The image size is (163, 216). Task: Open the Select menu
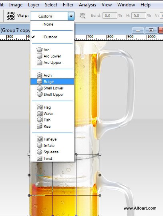[51, 5]
